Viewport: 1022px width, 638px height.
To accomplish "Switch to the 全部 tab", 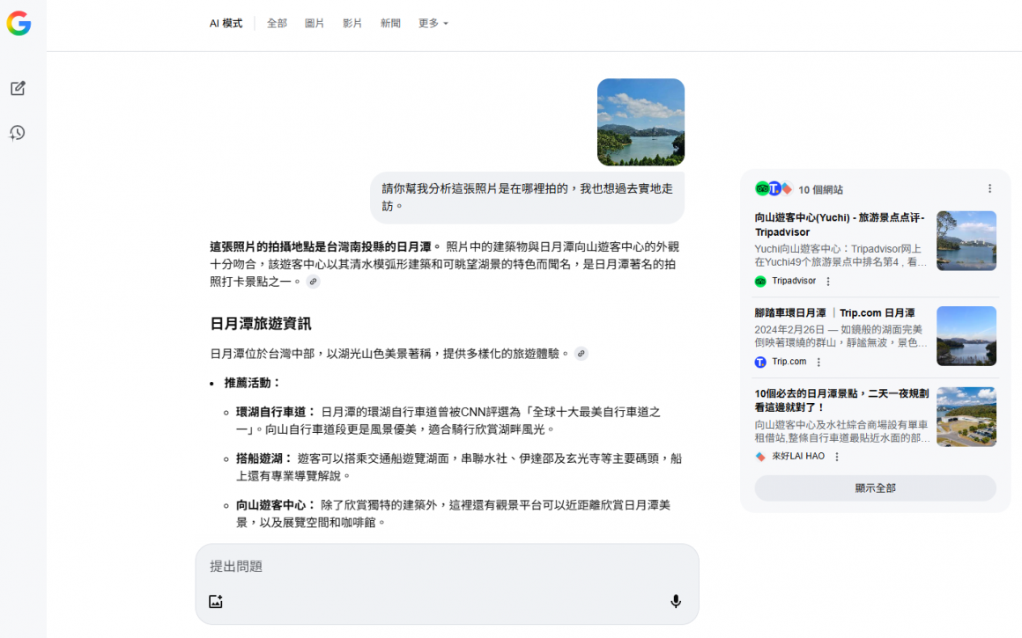I will click(277, 23).
